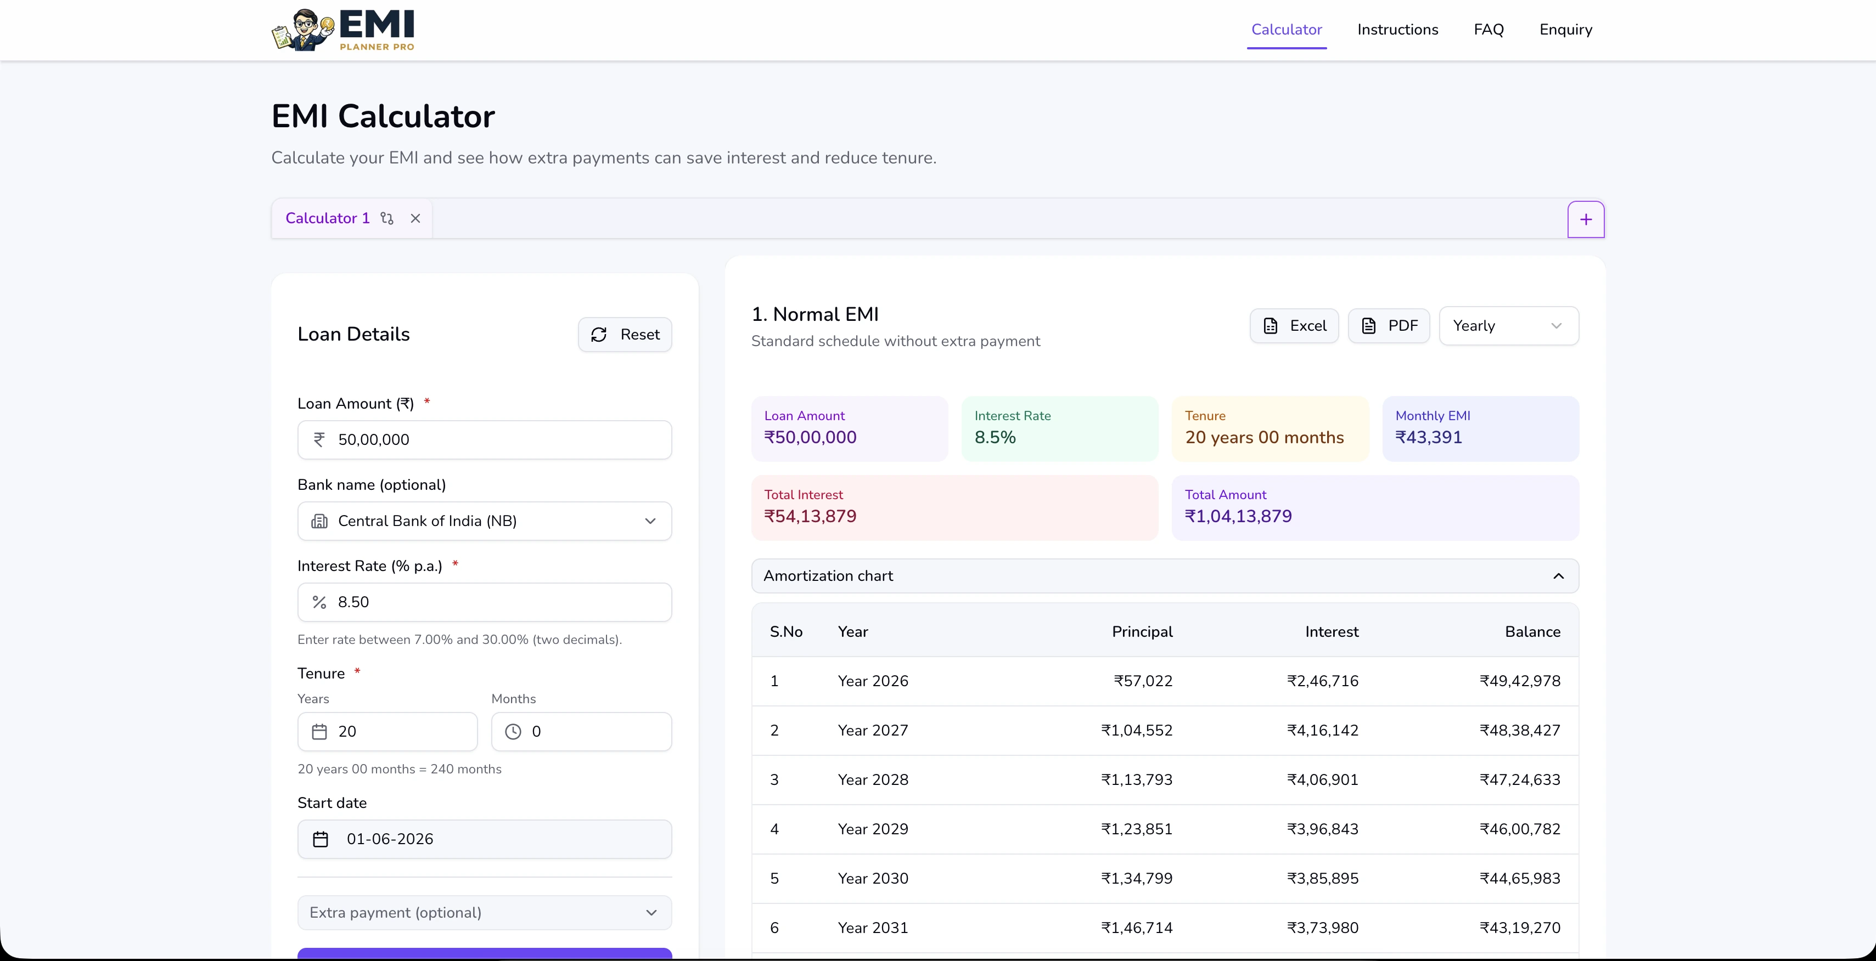Click the Balance column header
The image size is (1876, 961).
(1532, 632)
